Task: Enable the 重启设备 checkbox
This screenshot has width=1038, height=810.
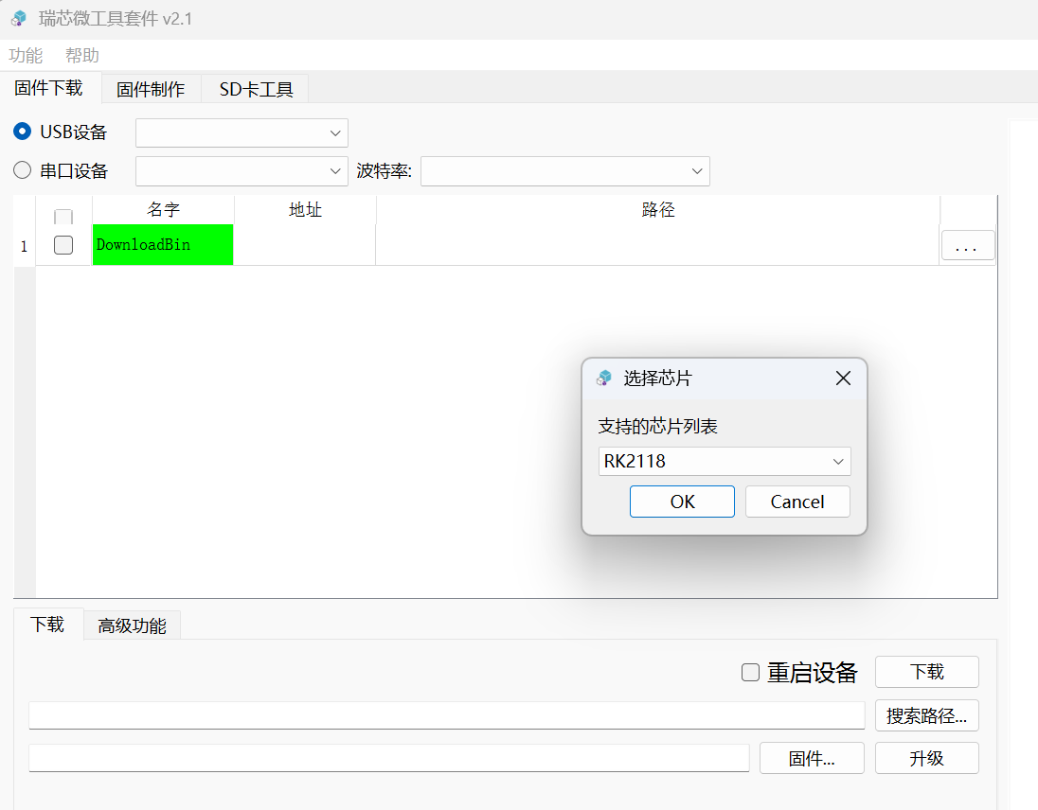Action: pyautogui.click(x=750, y=672)
